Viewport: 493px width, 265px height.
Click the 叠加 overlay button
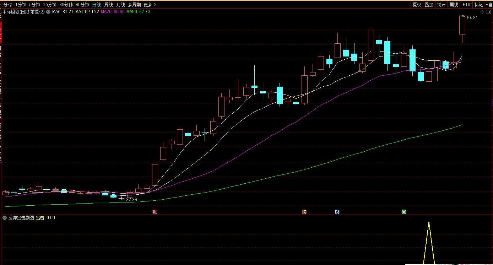point(429,5)
